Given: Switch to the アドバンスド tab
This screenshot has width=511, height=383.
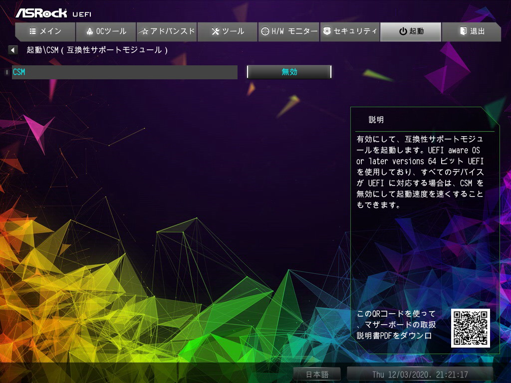Looking at the screenshot, I should pos(167,31).
